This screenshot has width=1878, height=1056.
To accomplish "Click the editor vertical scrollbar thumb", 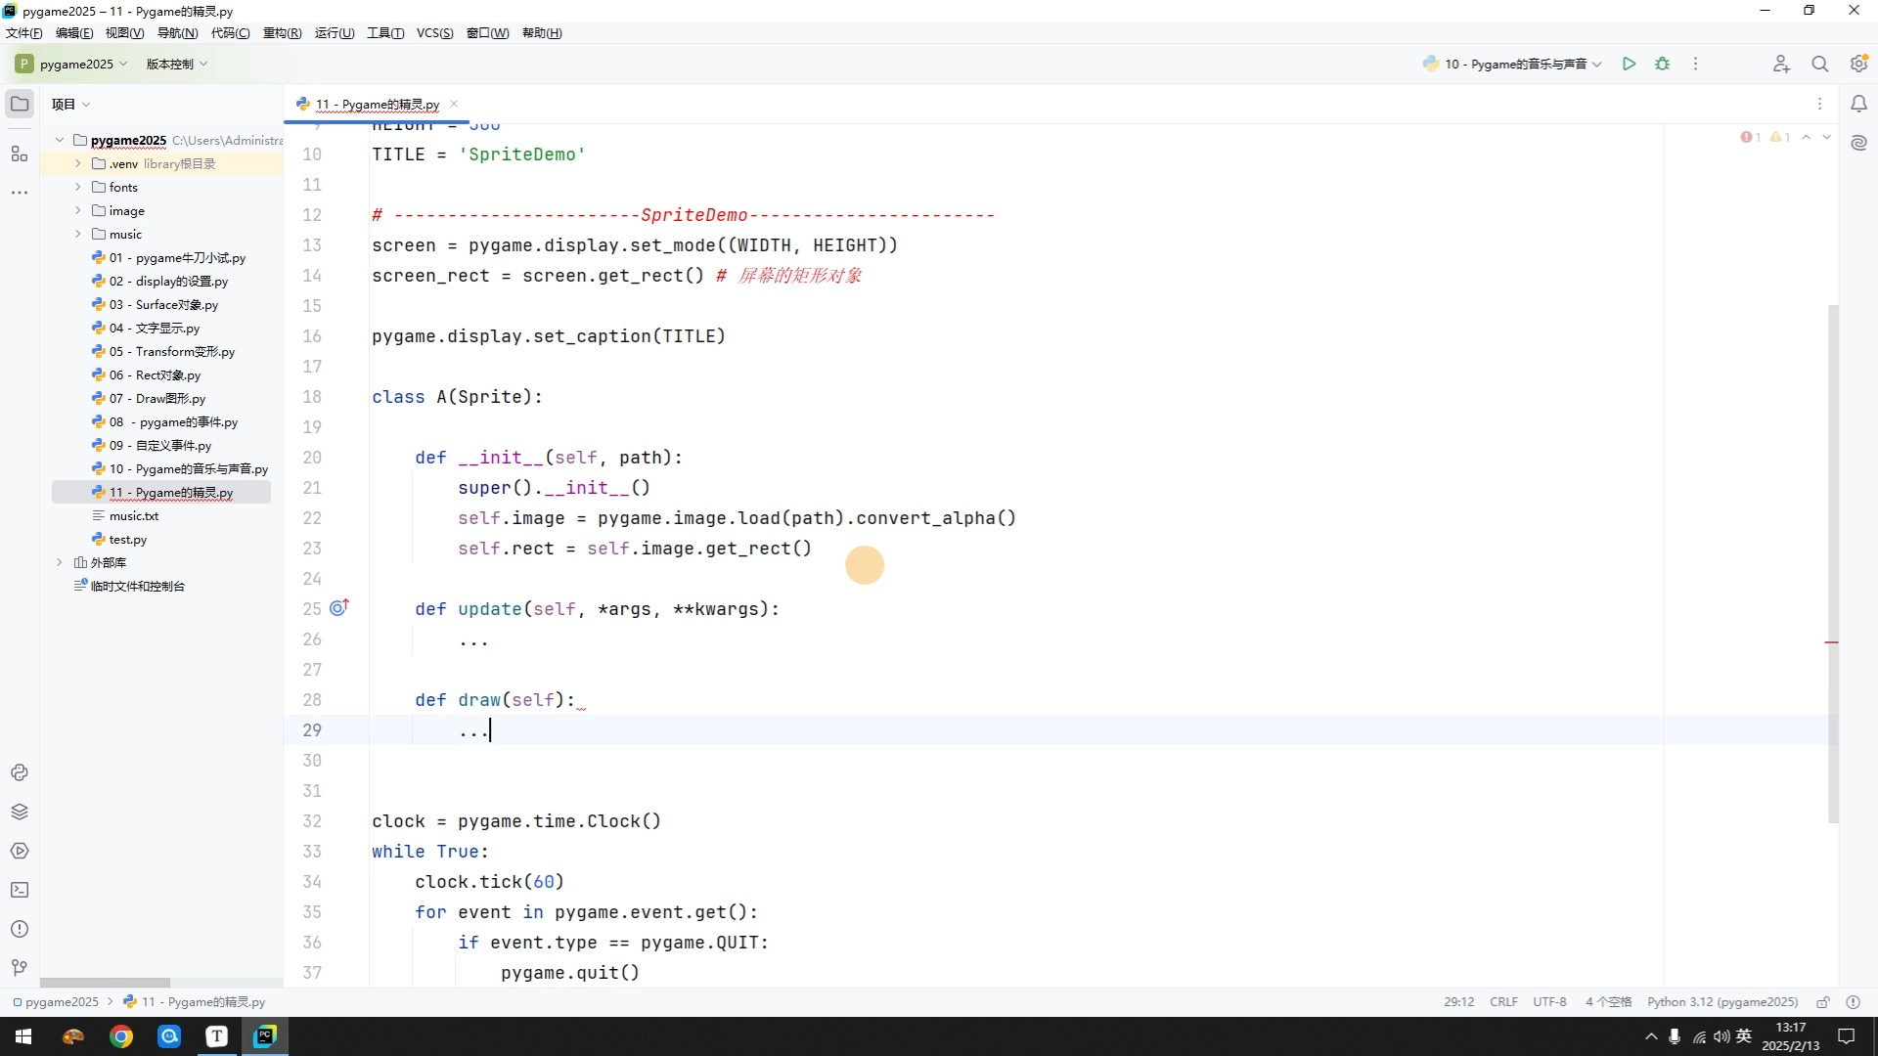I will 1833,563.
